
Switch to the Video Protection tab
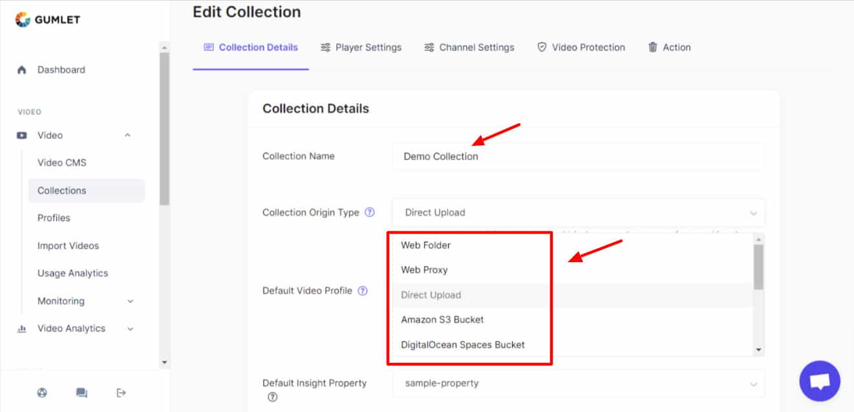(x=581, y=47)
